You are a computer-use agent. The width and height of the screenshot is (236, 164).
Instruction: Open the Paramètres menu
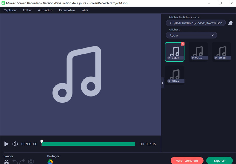point(67,10)
